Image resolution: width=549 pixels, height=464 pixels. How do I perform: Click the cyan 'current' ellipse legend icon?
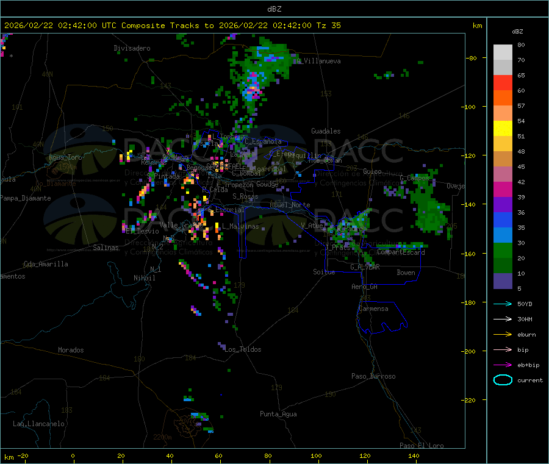point(503,380)
